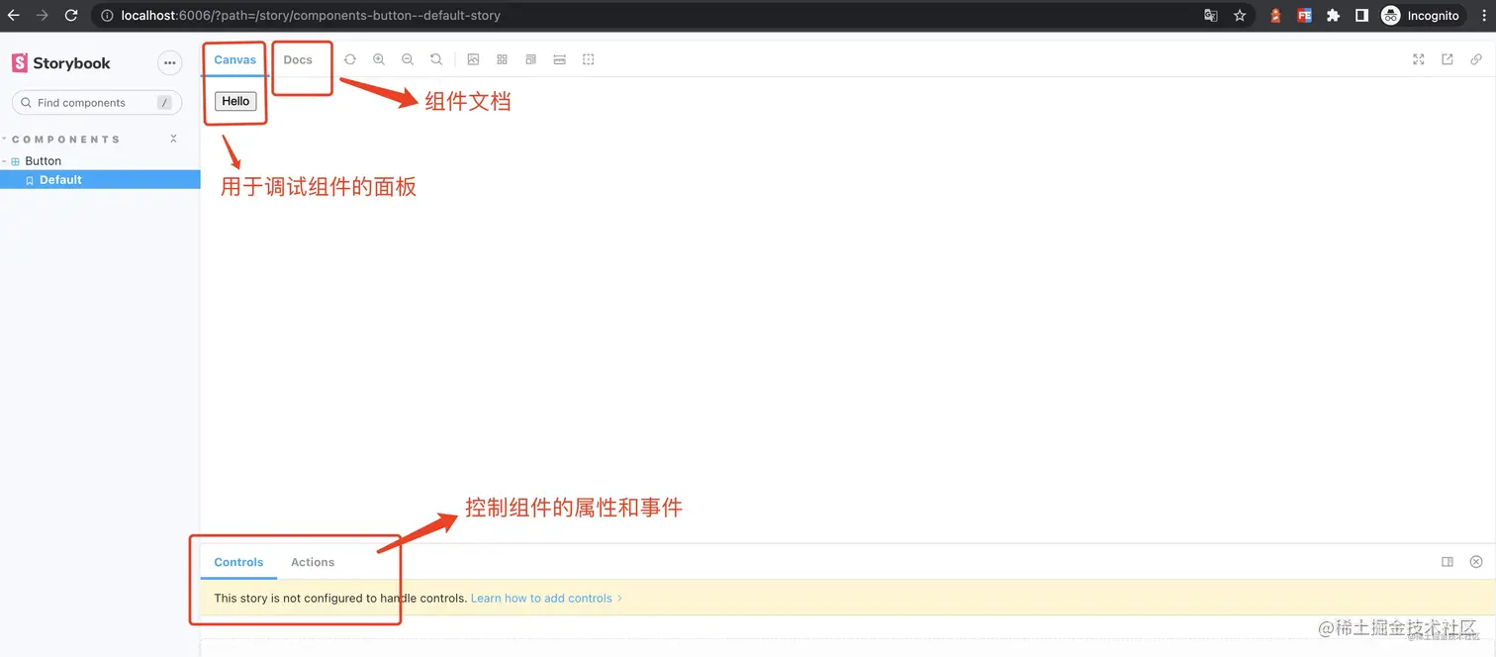This screenshot has width=1496, height=657.
Task: Change the preview background with the image icon
Action: coord(473,59)
